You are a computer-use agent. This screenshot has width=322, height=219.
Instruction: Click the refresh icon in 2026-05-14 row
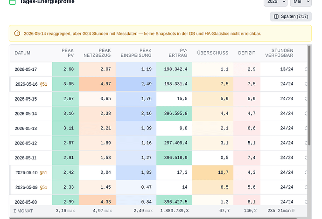(x=306, y=114)
